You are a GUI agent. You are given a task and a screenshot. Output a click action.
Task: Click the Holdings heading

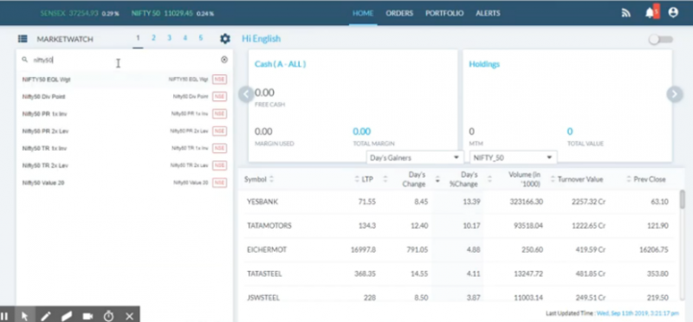pos(484,64)
